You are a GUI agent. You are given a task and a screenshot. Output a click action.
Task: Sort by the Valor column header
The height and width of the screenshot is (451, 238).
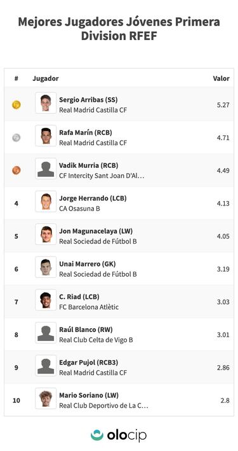[221, 78]
